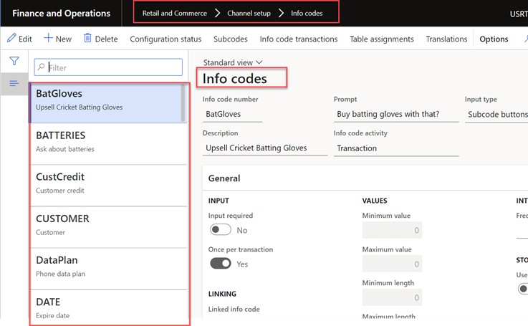
Task: Click the magnifier icon in the Filter box
Action: [x=41, y=67]
